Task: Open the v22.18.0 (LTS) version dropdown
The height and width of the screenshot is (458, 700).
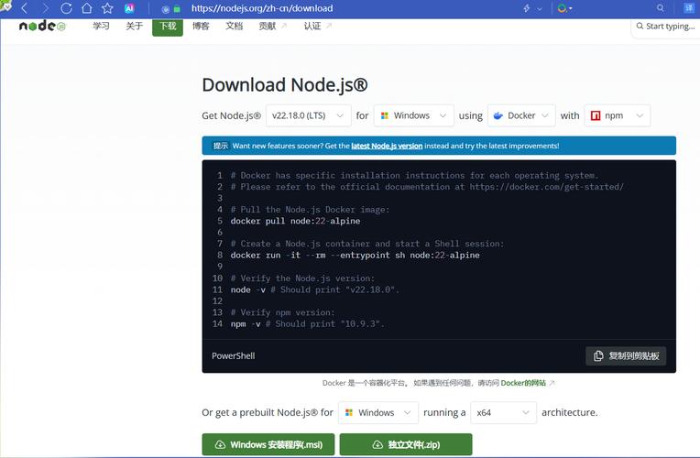Action: tap(308, 115)
